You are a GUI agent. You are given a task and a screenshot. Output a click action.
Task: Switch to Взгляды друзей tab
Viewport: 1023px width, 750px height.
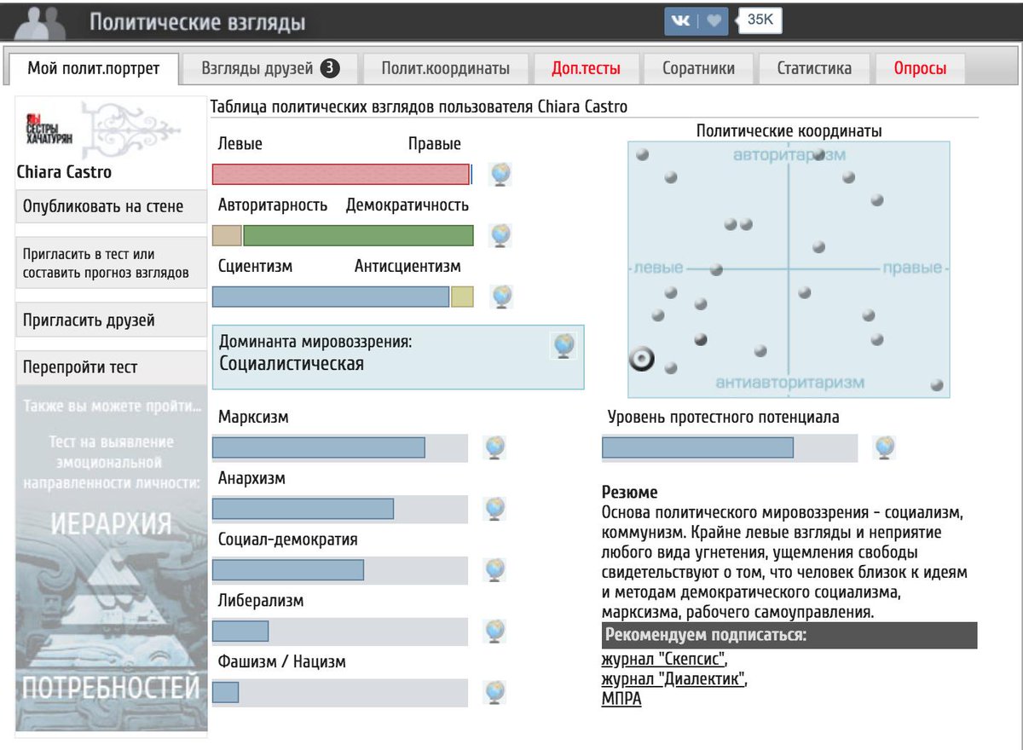270,69
